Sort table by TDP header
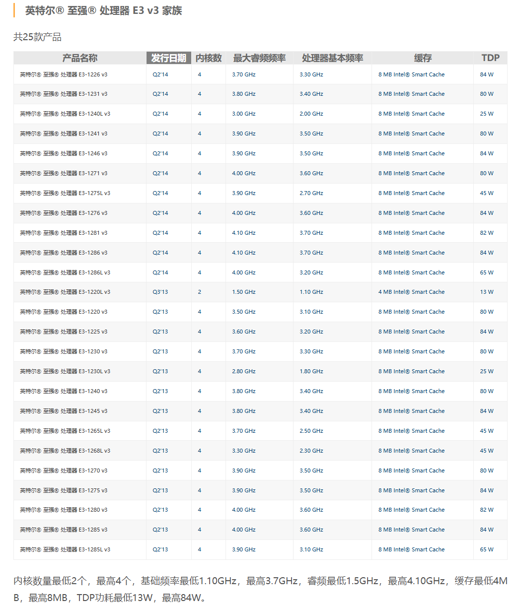The height and width of the screenshot is (606, 520). point(490,58)
